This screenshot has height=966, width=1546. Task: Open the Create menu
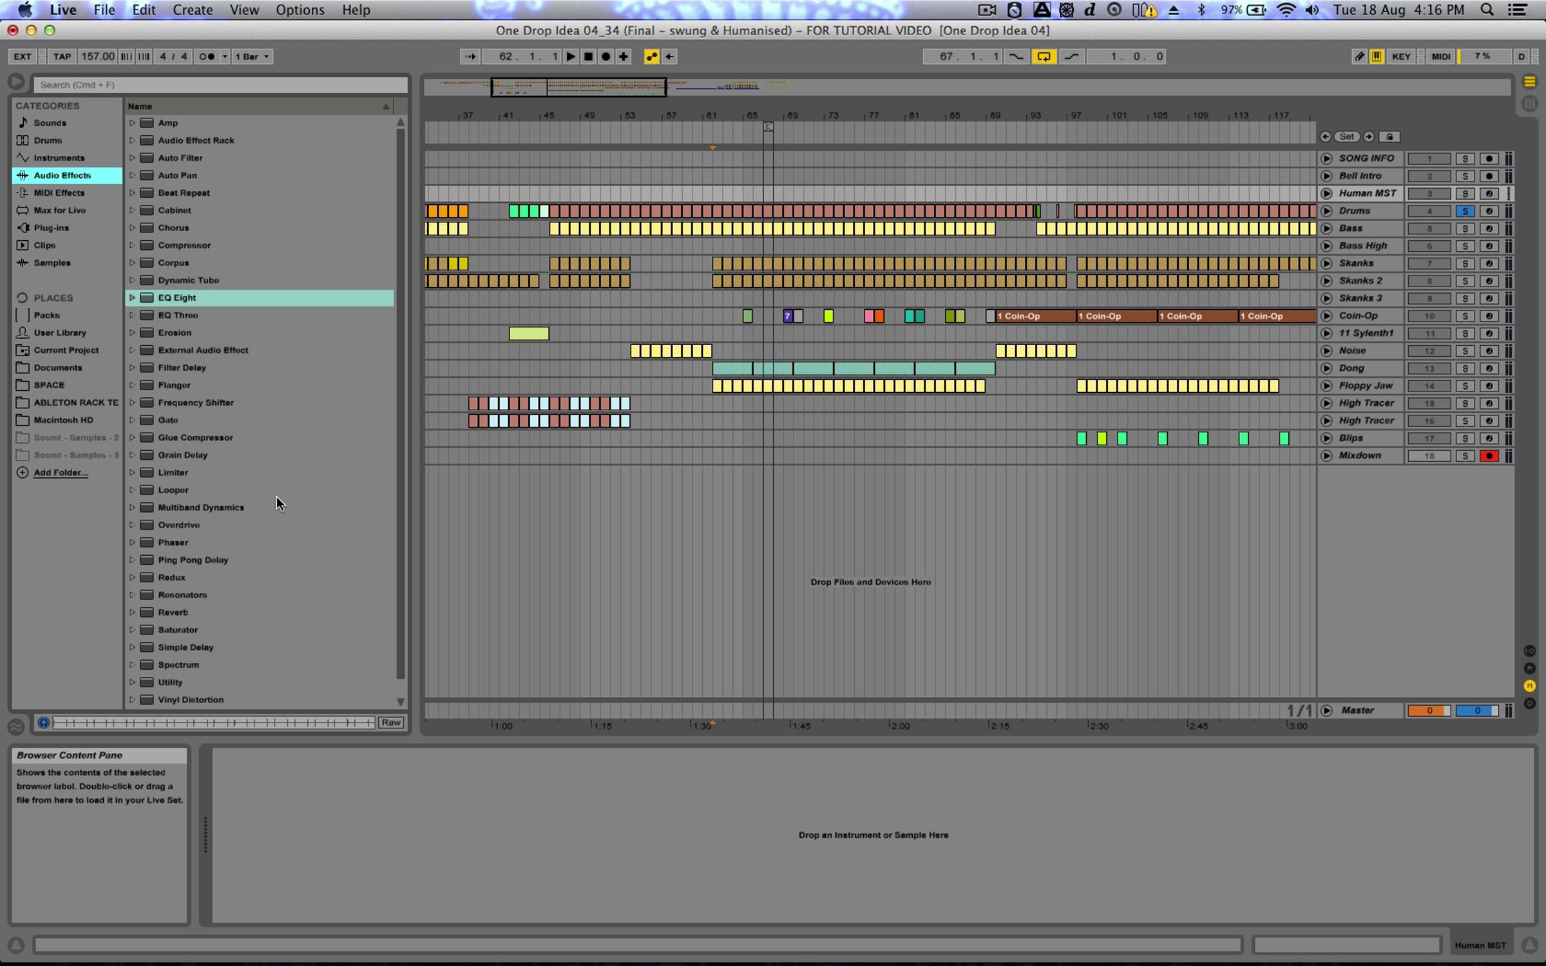tap(193, 10)
